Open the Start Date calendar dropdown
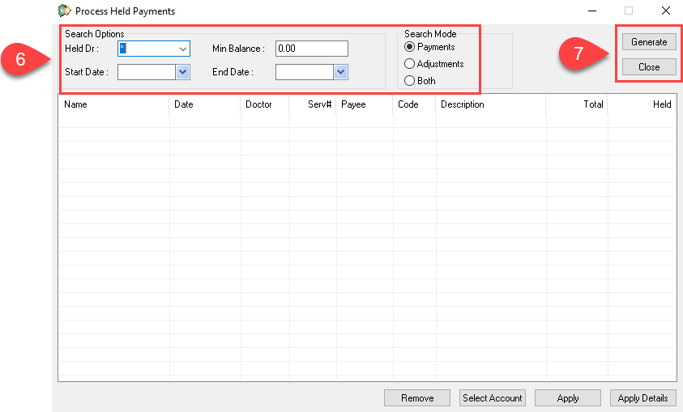Screen dimensions: 683x412 tap(183, 72)
